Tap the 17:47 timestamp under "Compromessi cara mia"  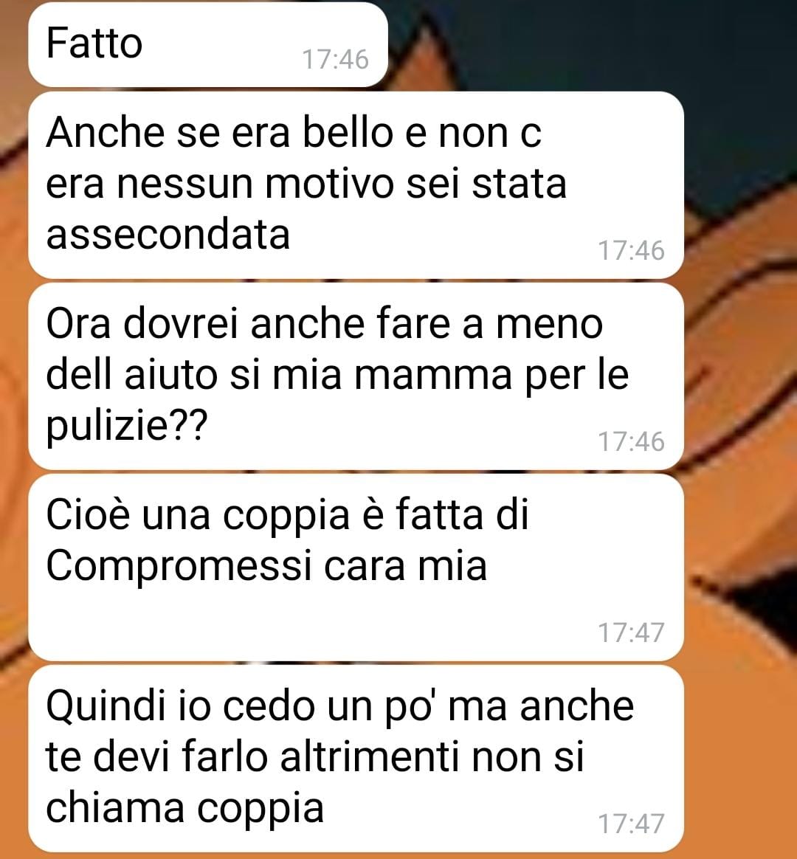(x=631, y=632)
